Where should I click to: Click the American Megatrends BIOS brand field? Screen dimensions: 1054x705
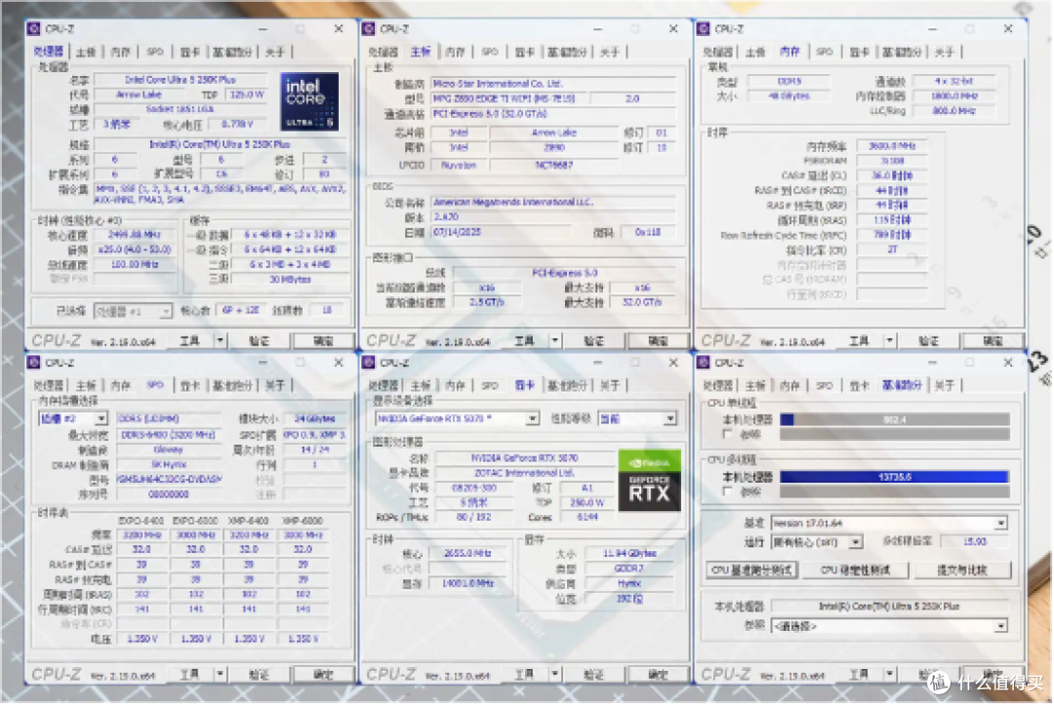pos(553,202)
